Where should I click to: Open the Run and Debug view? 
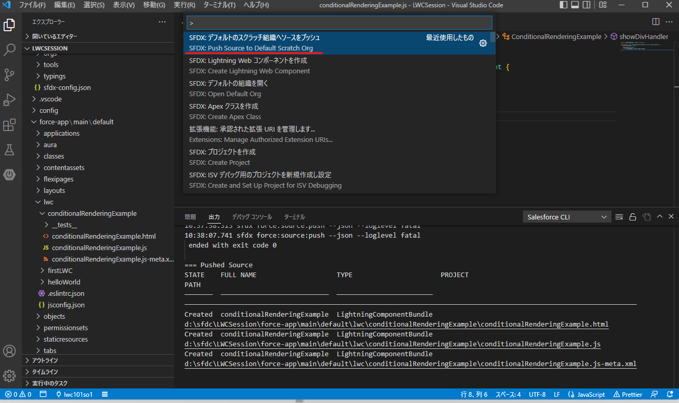[x=9, y=100]
